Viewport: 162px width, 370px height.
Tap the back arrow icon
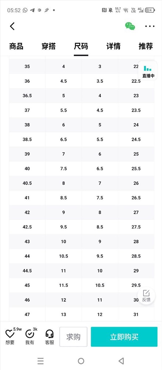point(12,26)
